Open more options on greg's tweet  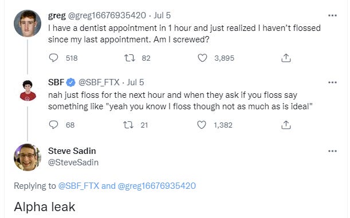tap(332, 15)
